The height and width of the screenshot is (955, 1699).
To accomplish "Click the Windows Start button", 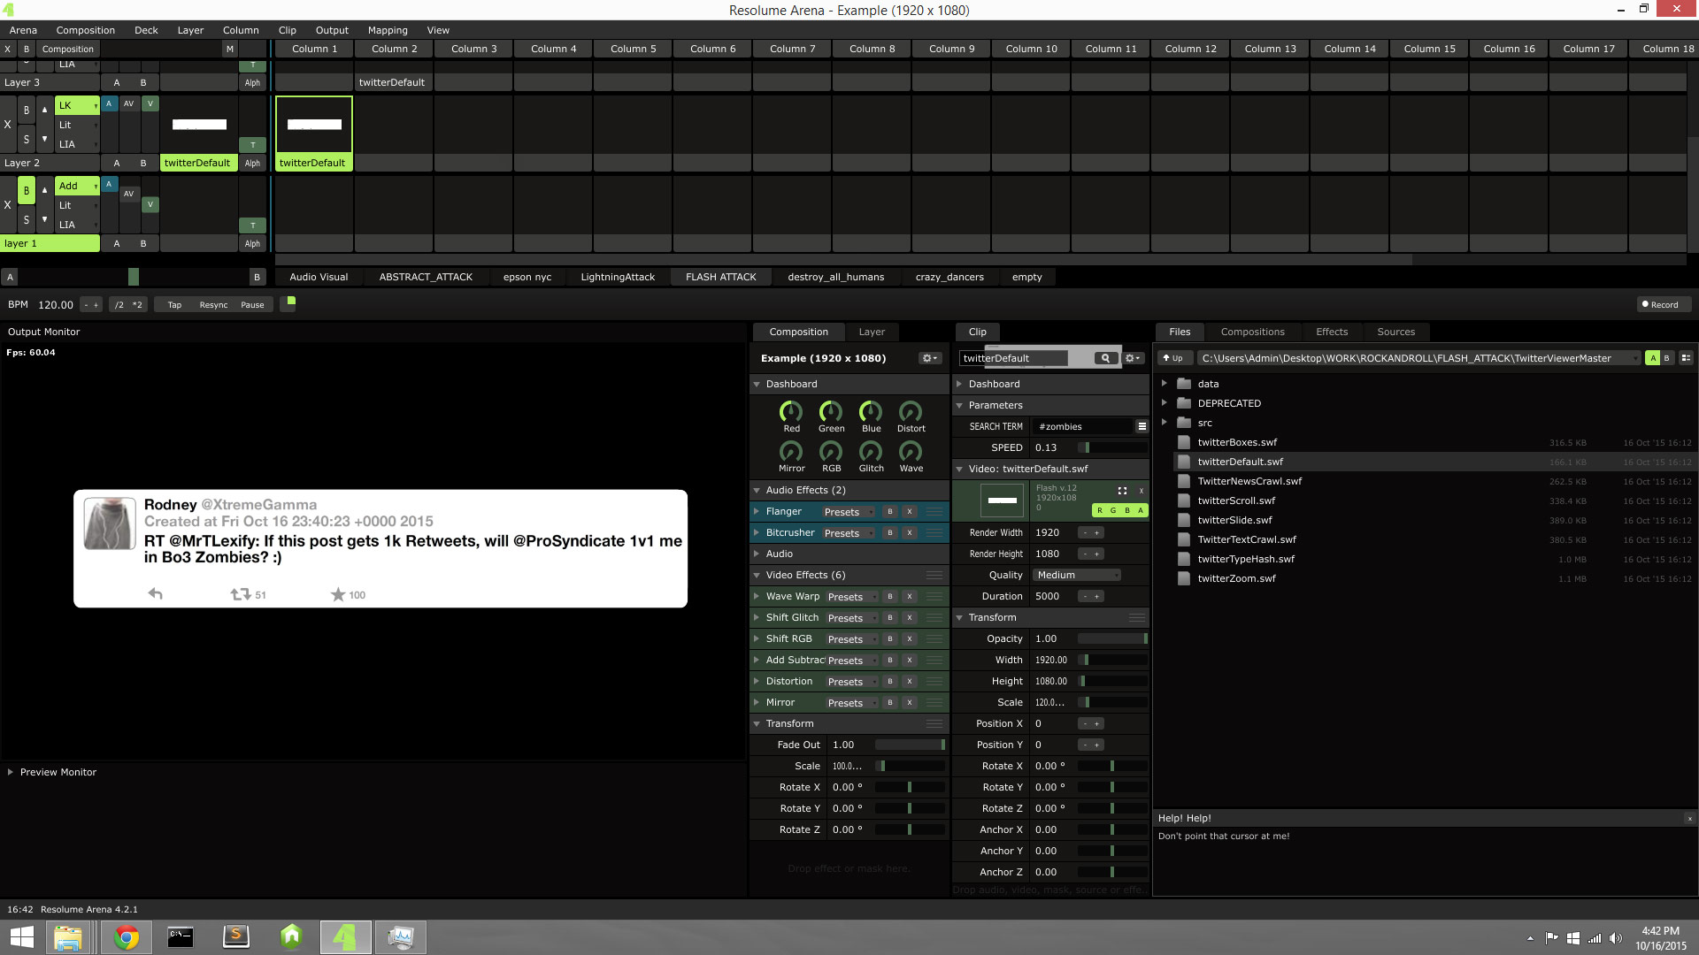I will (21, 937).
